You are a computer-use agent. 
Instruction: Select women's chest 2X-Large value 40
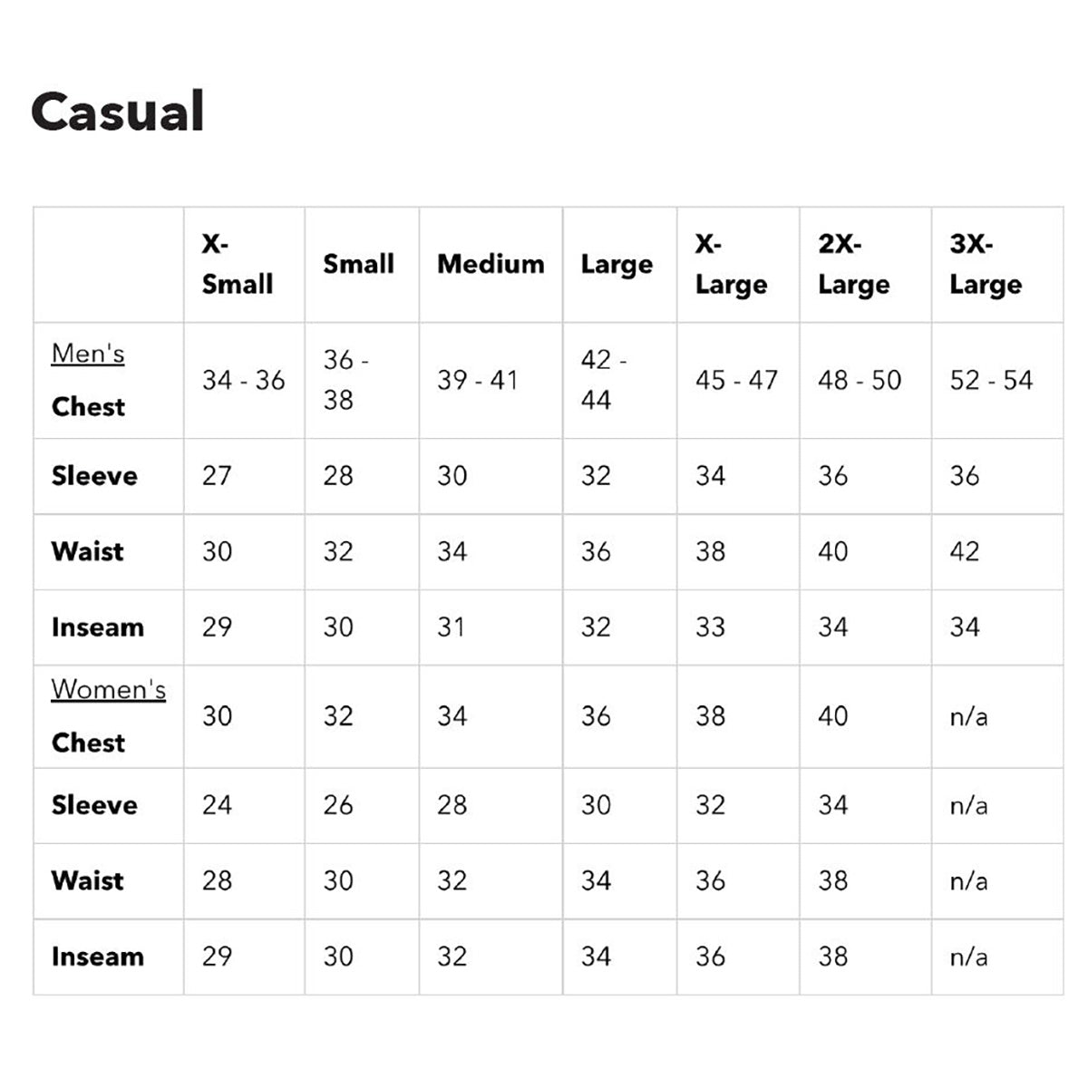(x=832, y=716)
